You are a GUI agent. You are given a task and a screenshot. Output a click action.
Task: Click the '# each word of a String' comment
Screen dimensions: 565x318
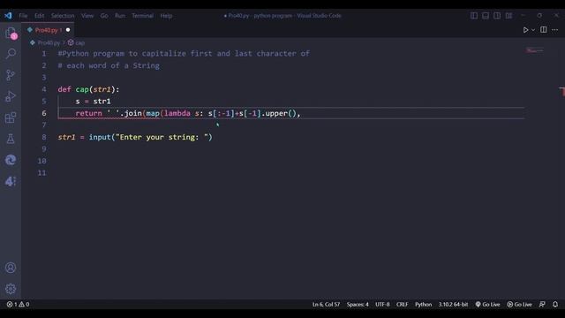[109, 65]
